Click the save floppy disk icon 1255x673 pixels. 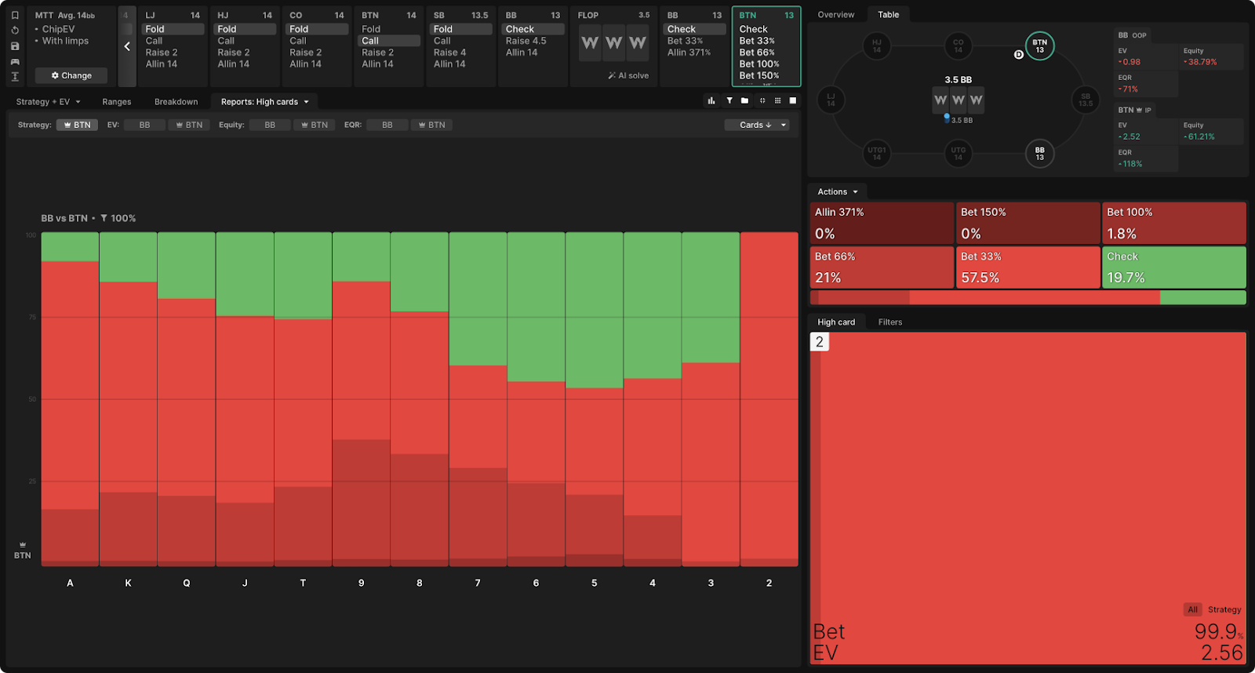(x=15, y=46)
